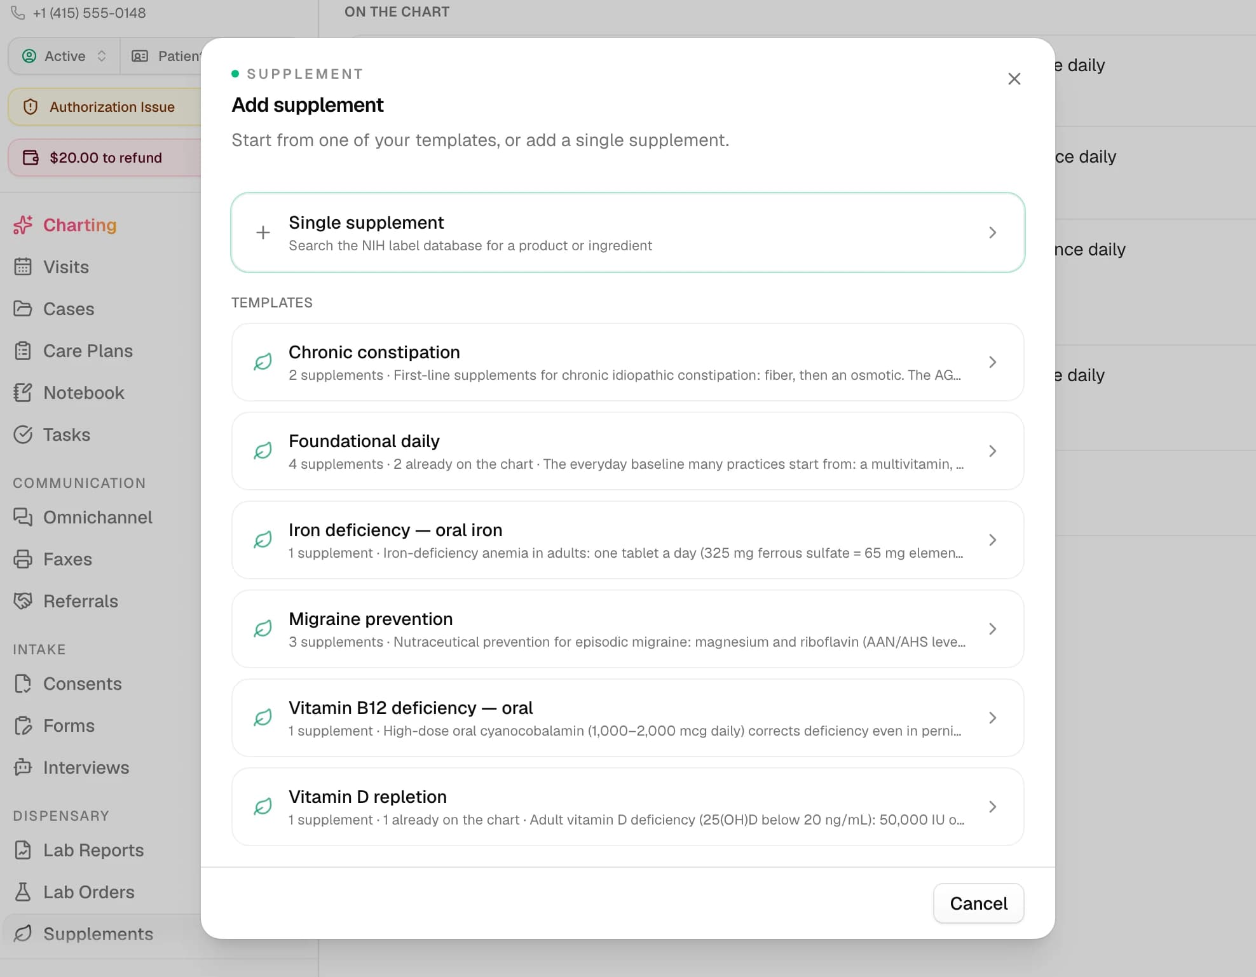
Task: Click the Notebook icon in sidebar
Action: point(23,393)
